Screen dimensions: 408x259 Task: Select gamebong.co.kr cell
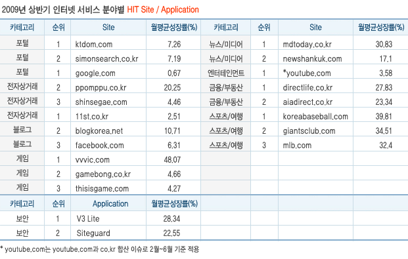click(102, 174)
